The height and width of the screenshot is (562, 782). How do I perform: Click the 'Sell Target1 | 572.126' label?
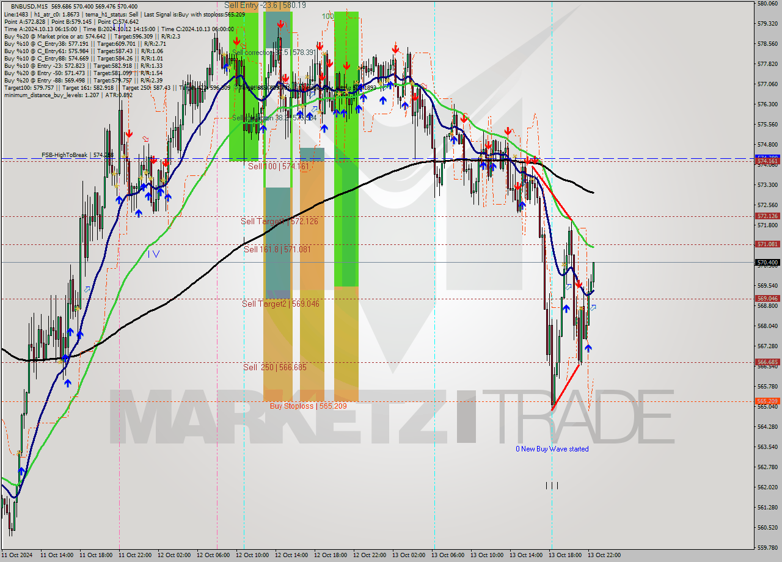coord(279,221)
